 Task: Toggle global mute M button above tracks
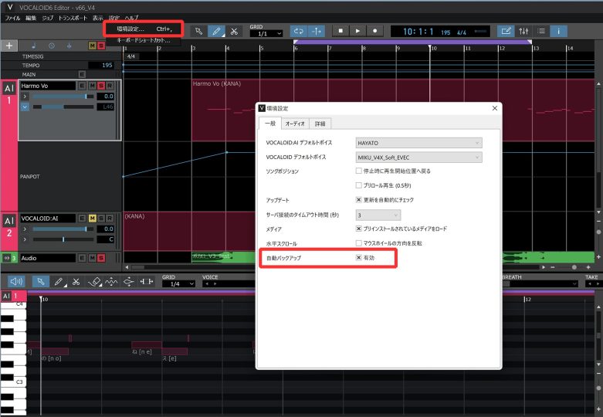click(x=93, y=46)
